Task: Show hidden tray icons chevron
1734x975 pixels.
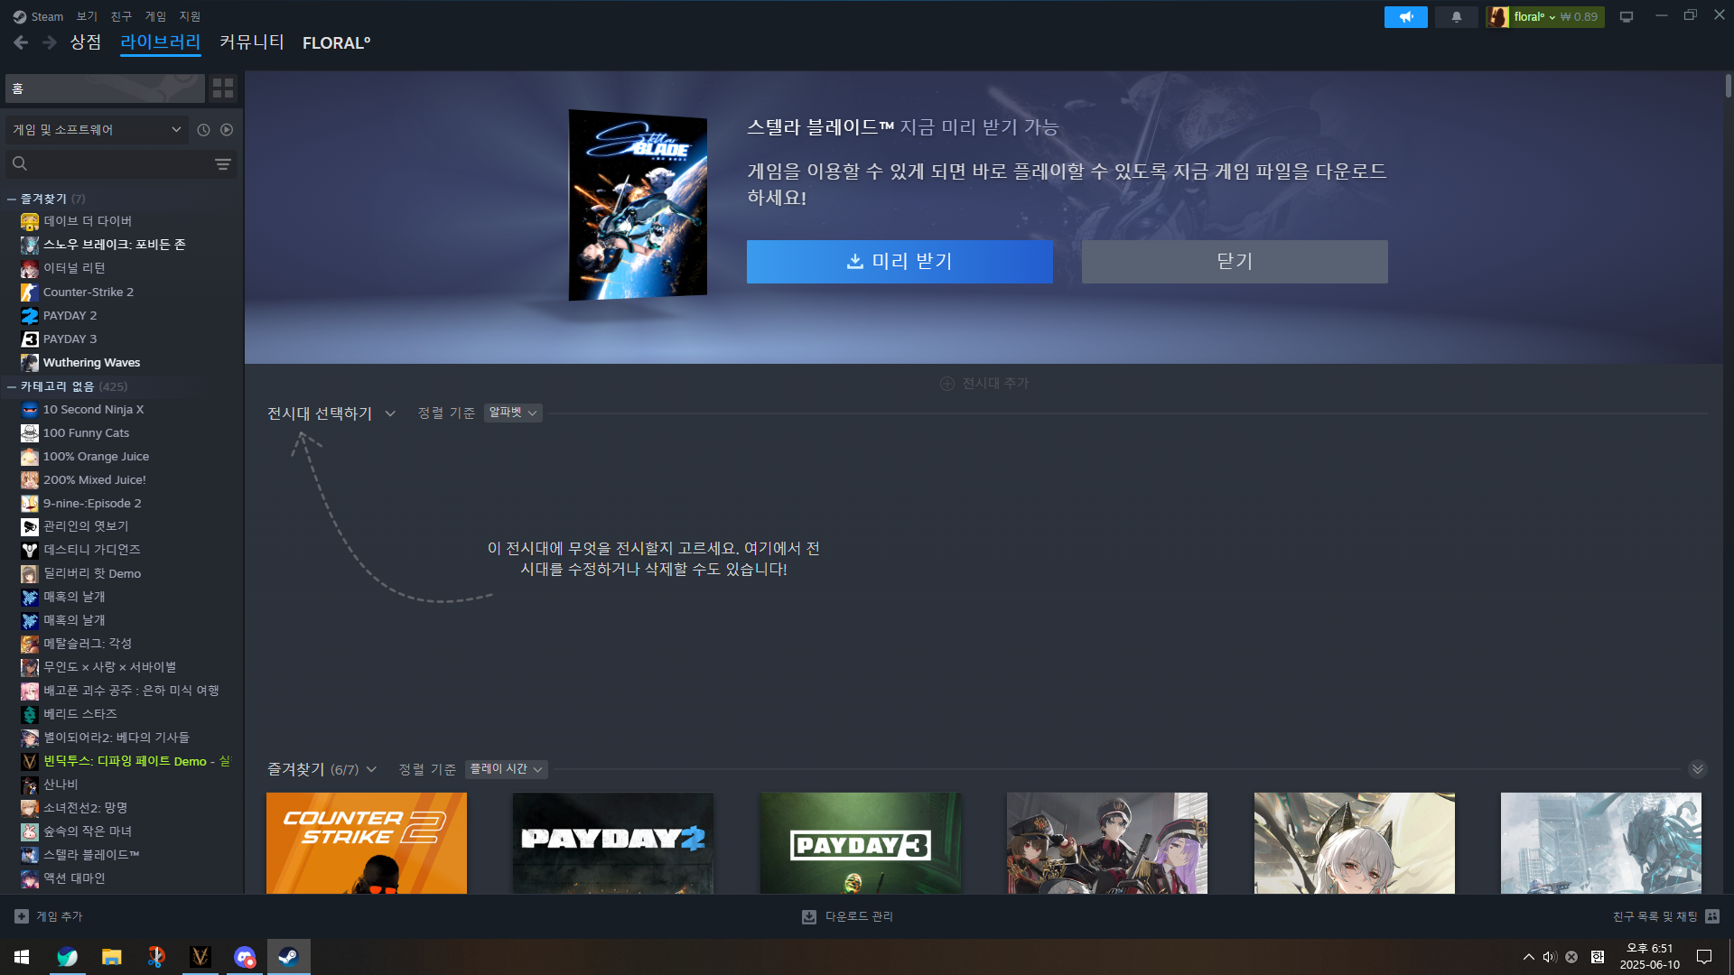Action: coord(1528,957)
